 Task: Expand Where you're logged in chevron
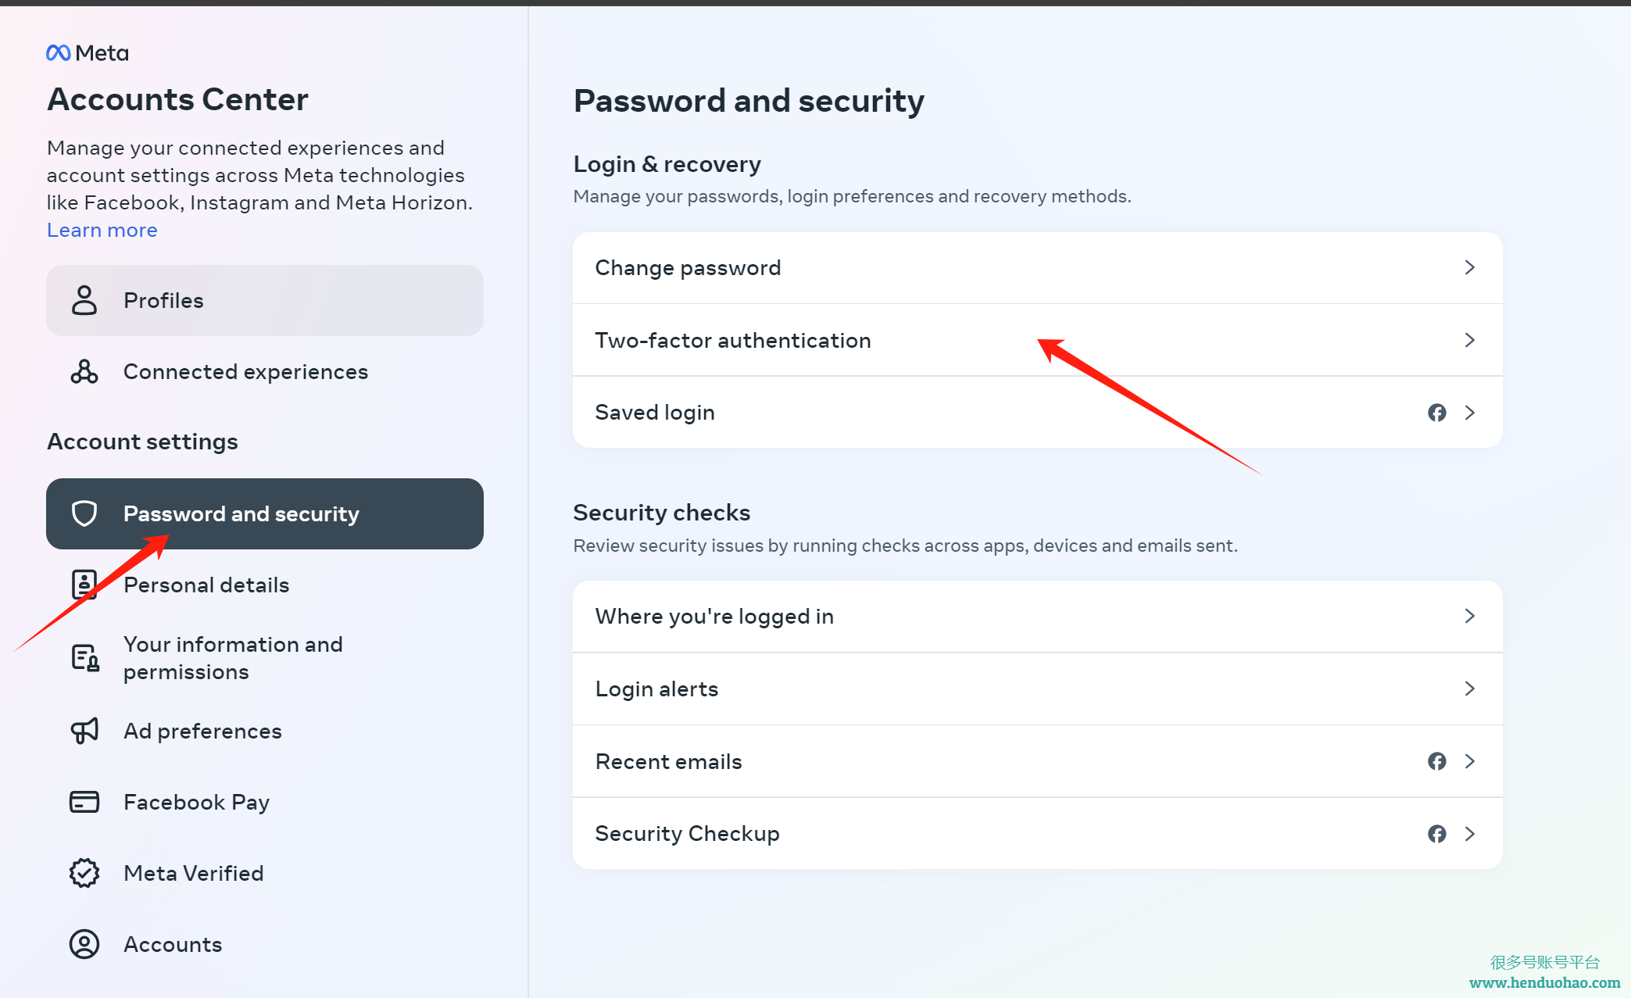pyautogui.click(x=1470, y=616)
